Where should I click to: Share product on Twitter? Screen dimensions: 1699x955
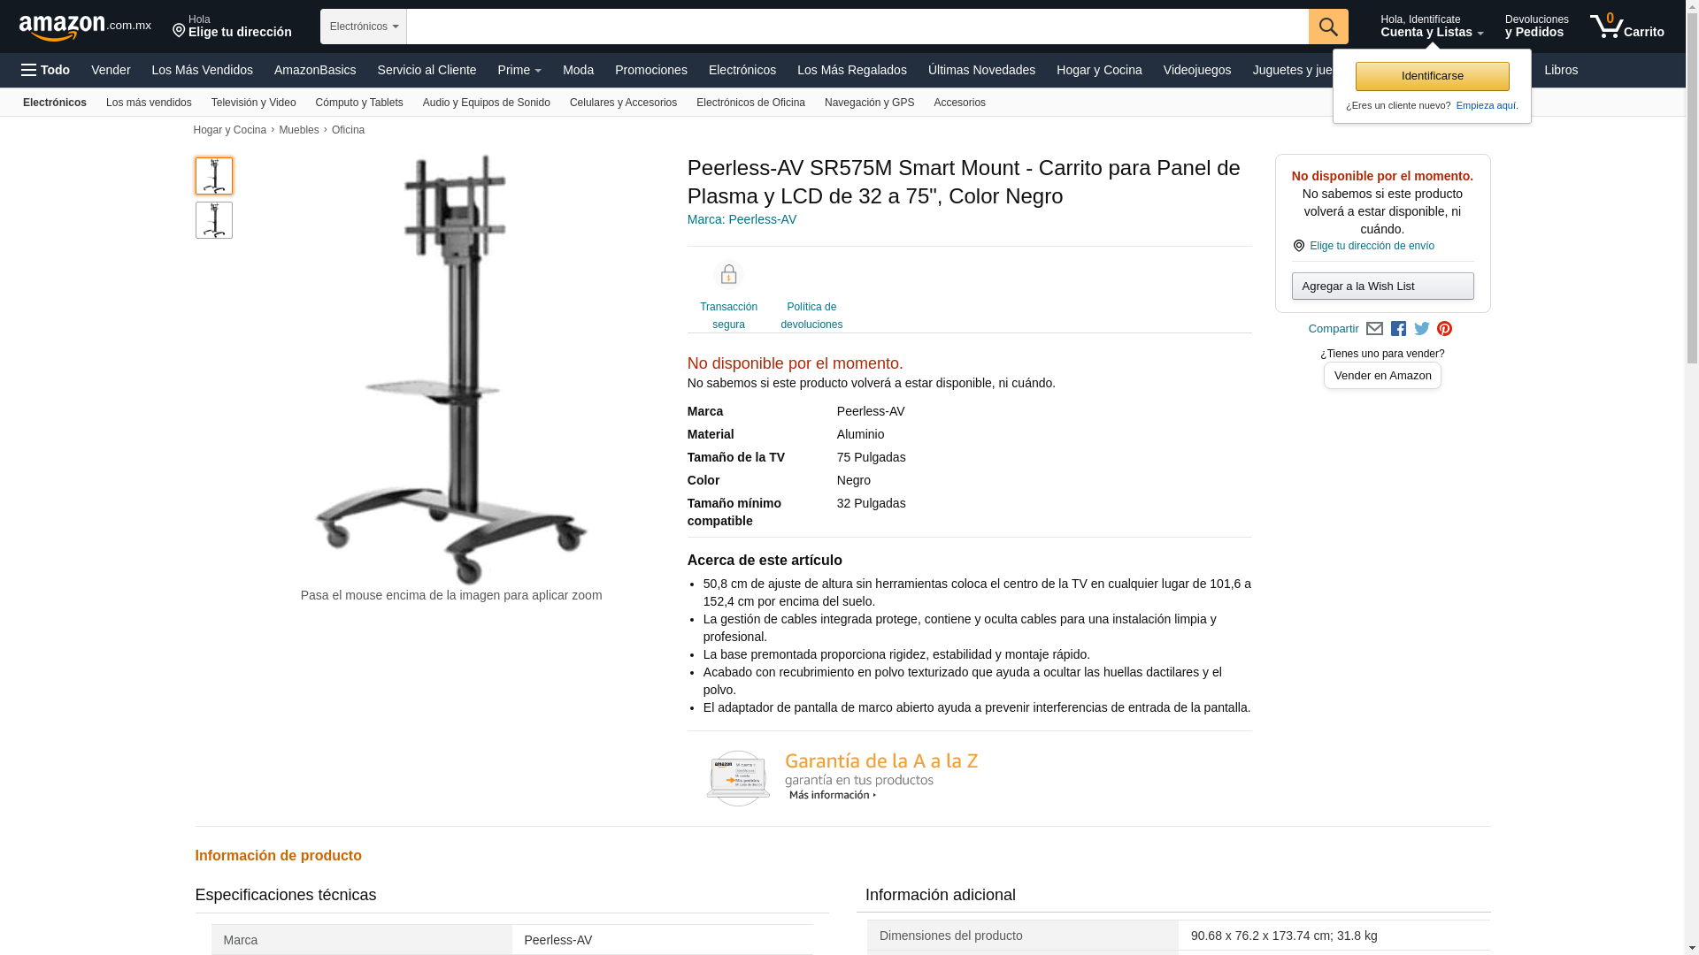pyautogui.click(x=1422, y=329)
